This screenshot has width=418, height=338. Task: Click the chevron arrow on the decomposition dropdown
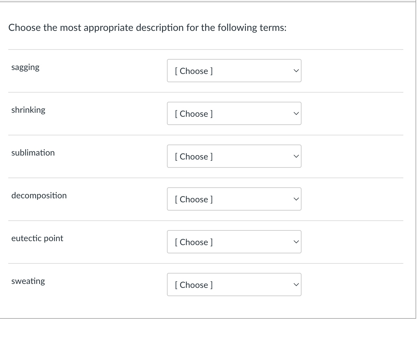click(295, 199)
